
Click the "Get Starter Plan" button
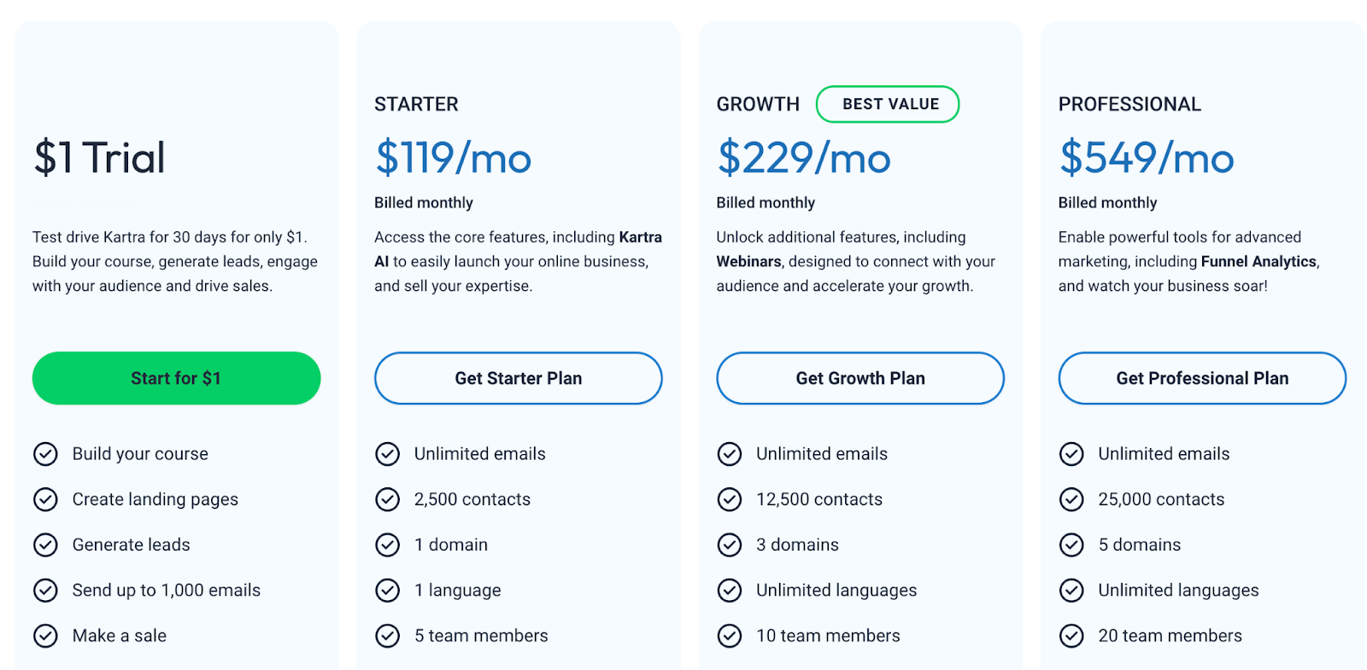(518, 378)
